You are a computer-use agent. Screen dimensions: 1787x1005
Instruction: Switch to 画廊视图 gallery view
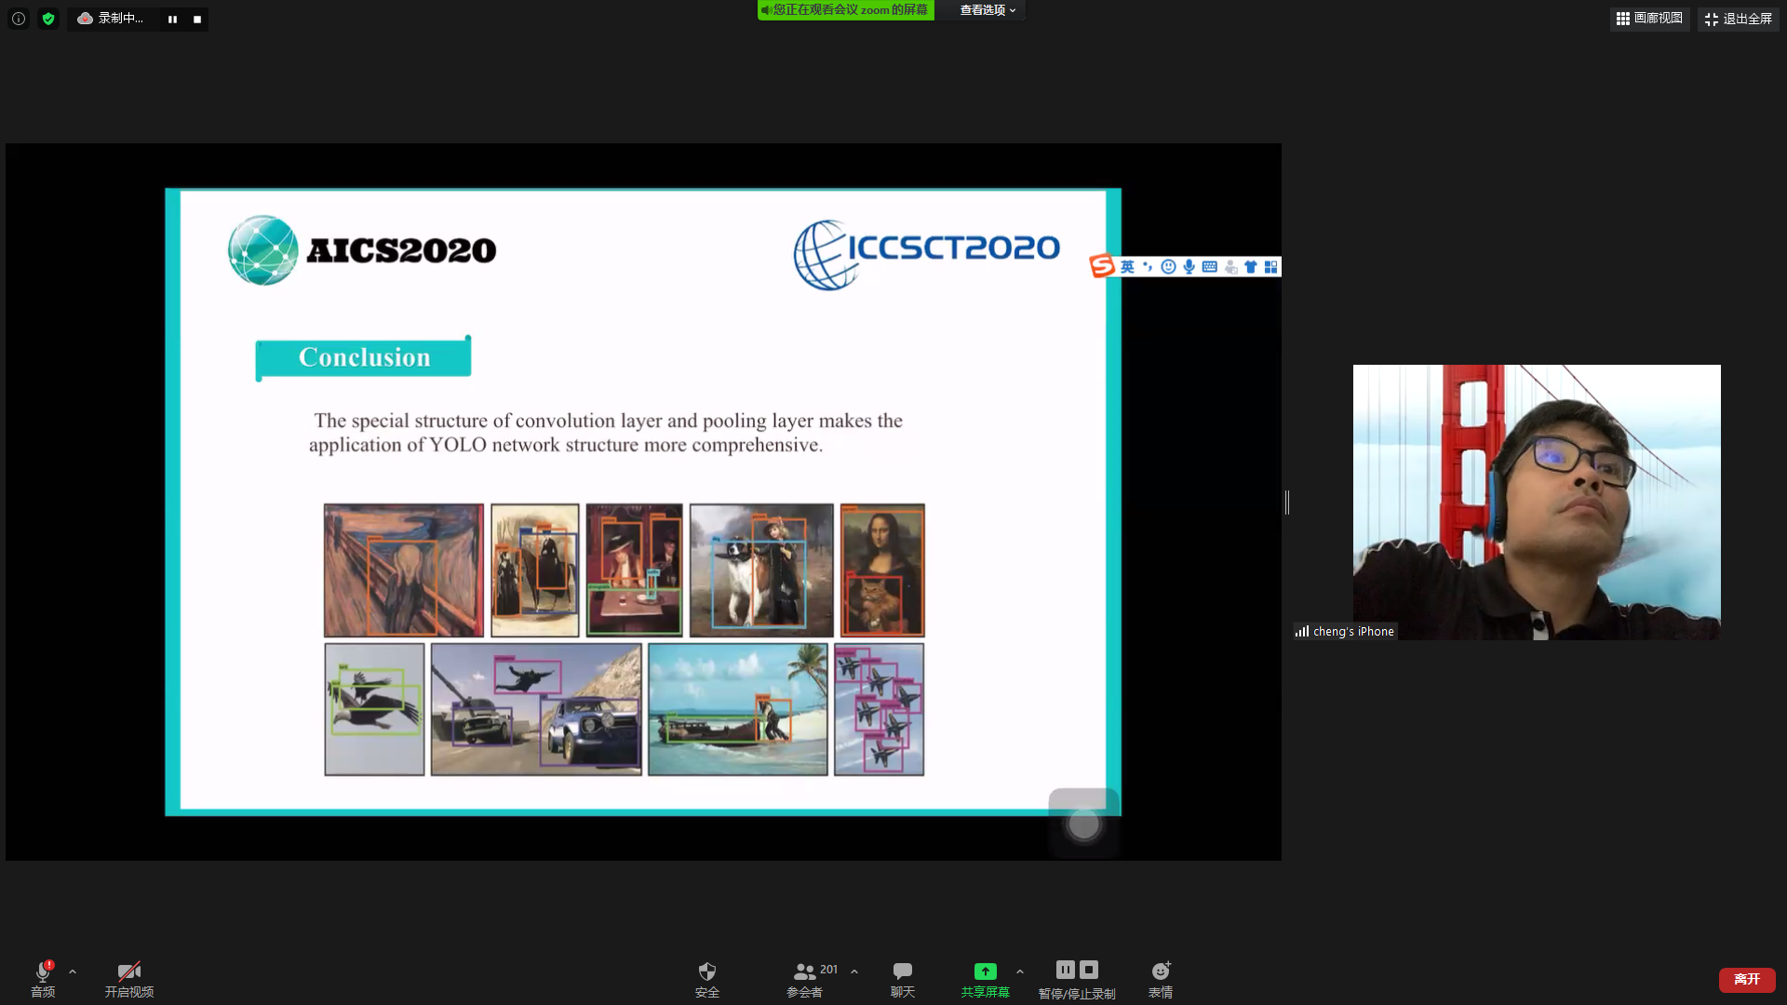tap(1649, 19)
